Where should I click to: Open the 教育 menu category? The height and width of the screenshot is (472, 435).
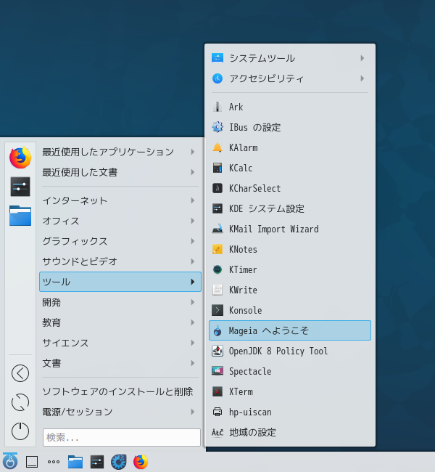(120, 322)
